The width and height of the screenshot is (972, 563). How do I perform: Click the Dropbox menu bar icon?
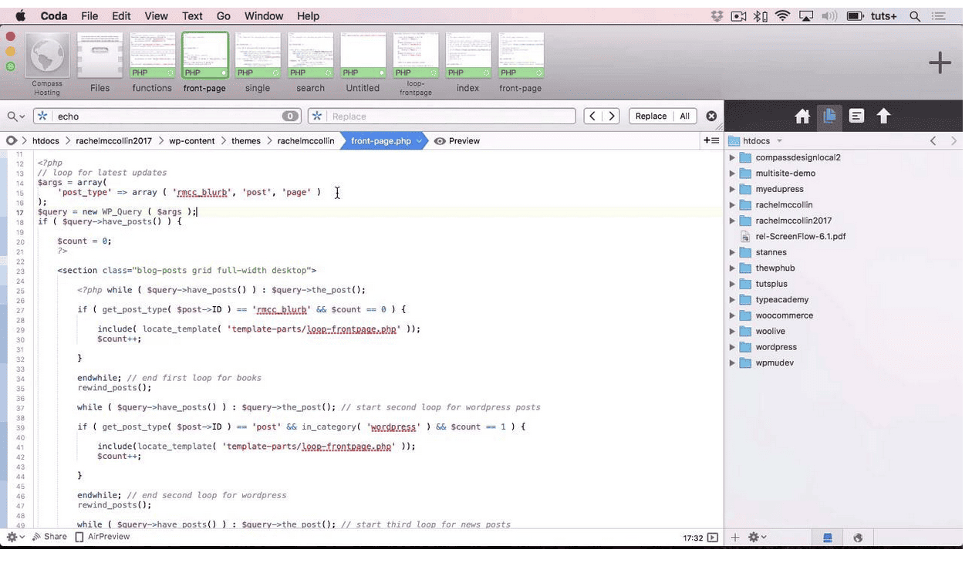717,16
